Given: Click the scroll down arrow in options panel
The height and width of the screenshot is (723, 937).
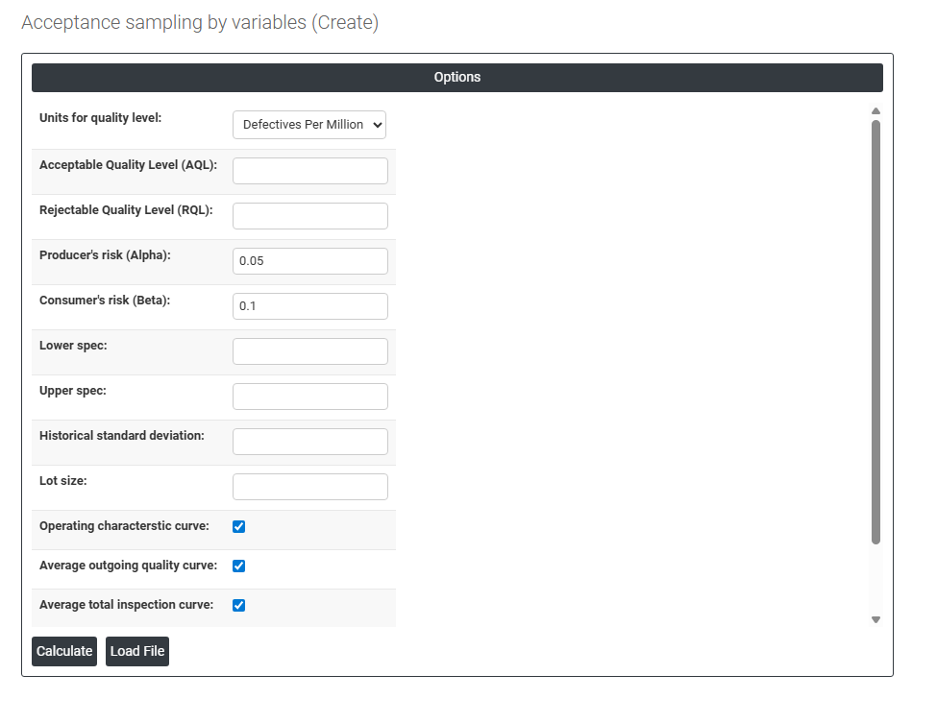Looking at the screenshot, I should click(875, 619).
